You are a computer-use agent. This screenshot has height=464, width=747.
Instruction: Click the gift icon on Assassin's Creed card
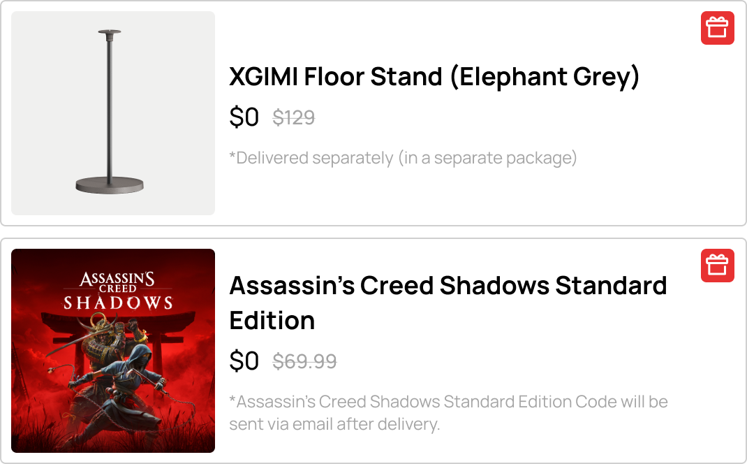tap(717, 266)
